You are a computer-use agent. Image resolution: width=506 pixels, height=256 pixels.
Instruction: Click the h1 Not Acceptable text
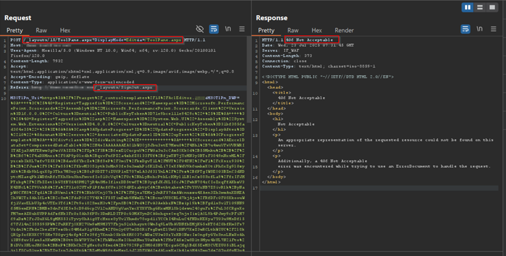tap(296, 124)
